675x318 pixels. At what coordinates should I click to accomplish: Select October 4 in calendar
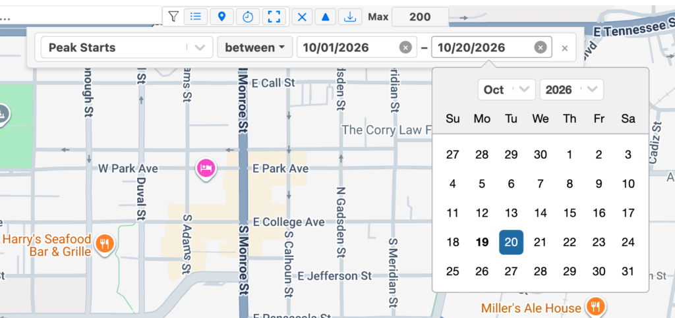click(x=452, y=184)
